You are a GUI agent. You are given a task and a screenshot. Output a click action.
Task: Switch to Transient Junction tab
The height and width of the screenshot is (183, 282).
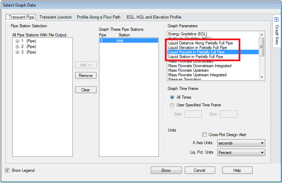click(56, 17)
